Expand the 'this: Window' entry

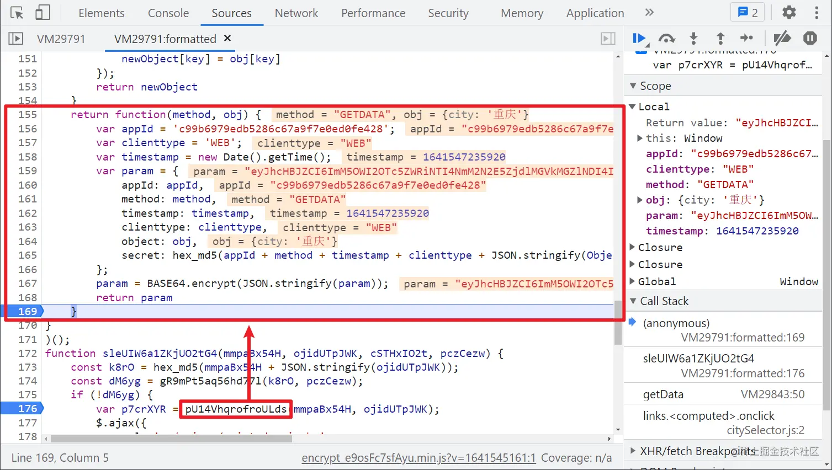[x=640, y=138]
